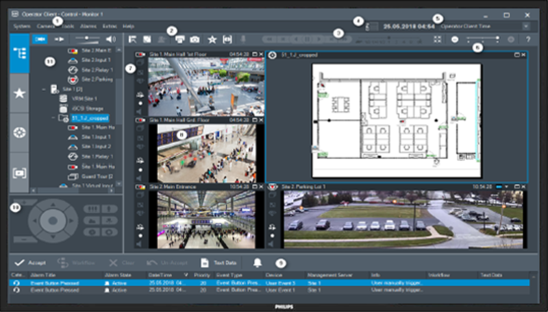
Task: Mute audio with the speaker icon
Action: point(110,40)
